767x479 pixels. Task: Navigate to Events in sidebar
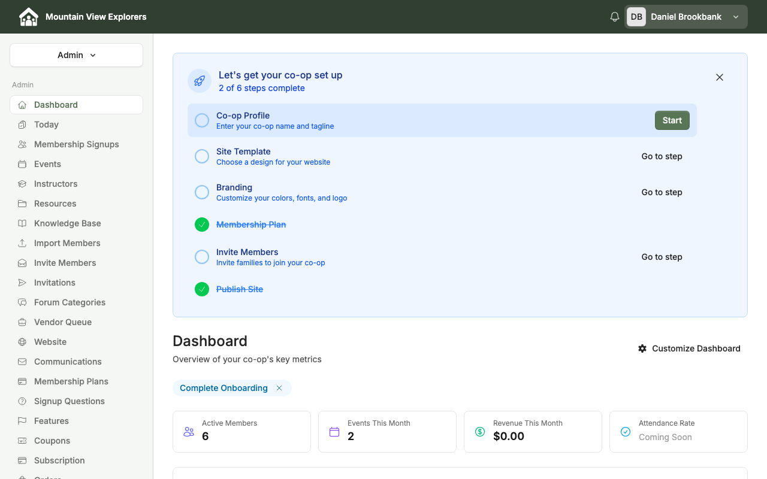pos(77,164)
